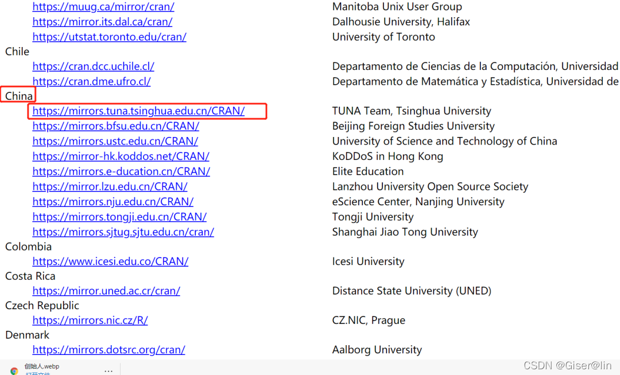Open the cran.dme.ufro.cl mirror link
Image resolution: width=620 pixels, height=375 pixels.
92,81
